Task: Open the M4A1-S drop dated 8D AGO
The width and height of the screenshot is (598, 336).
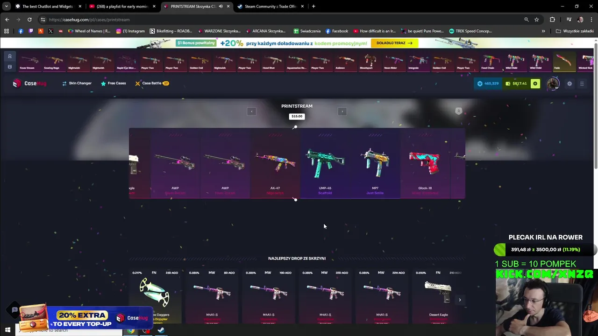Action: 212,296
